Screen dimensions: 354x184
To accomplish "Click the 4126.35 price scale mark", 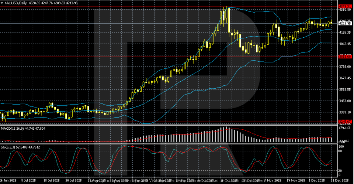I will coord(345,33).
